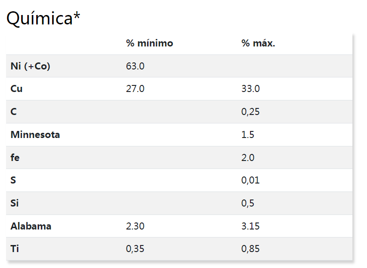
Task: Click the Ti minimum value 0,35
Action: coord(135,249)
